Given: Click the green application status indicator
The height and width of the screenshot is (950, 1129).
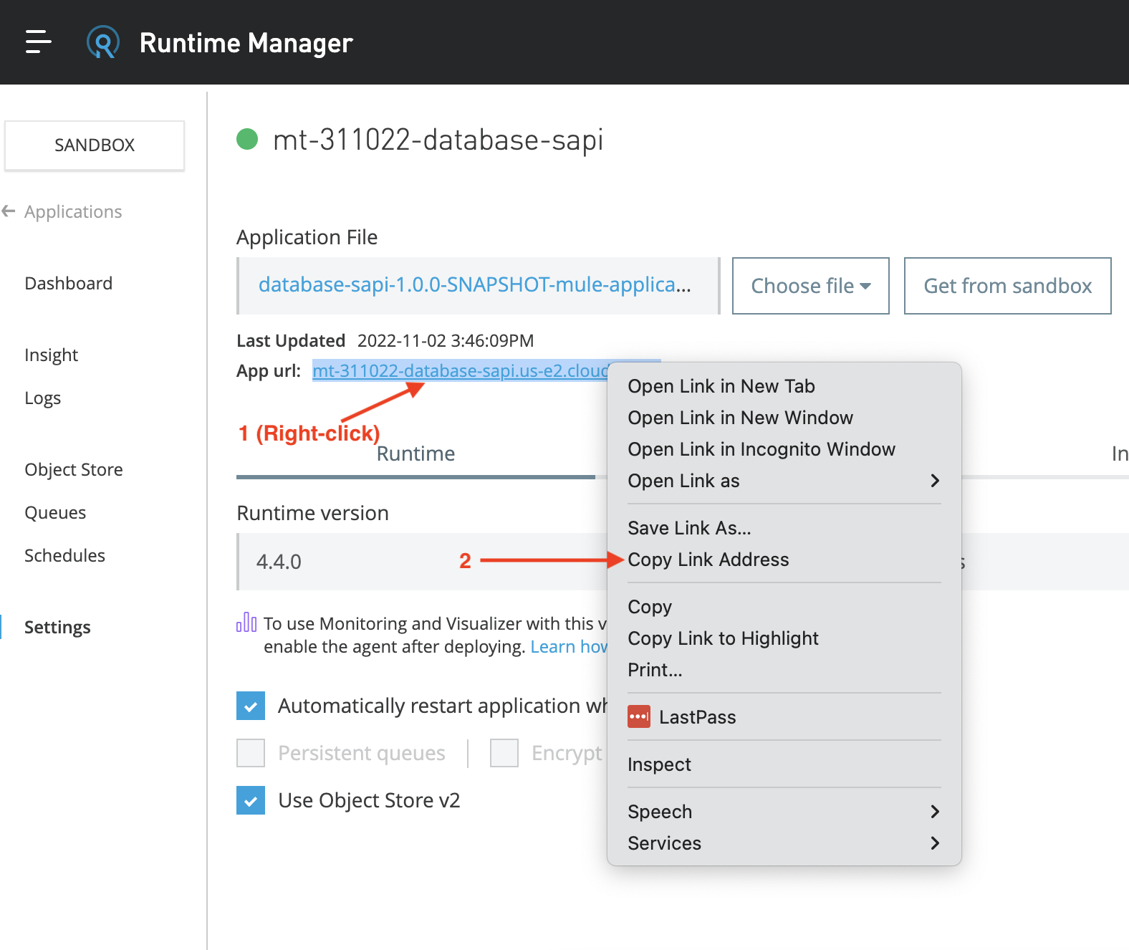Looking at the screenshot, I should pos(247,139).
